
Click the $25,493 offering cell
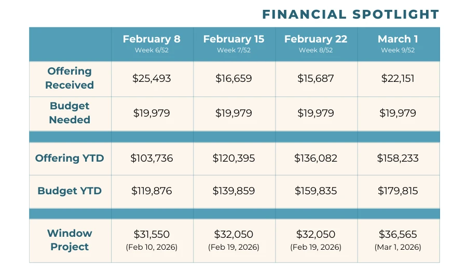[152, 79]
